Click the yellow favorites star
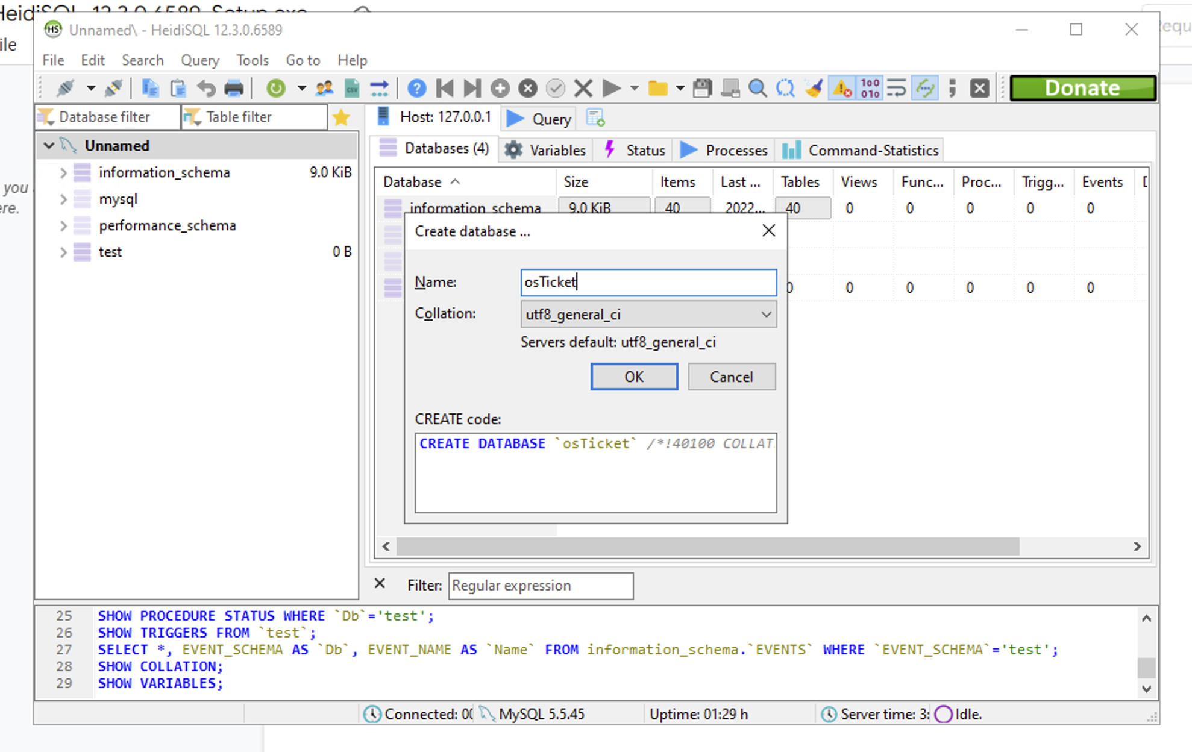The width and height of the screenshot is (1192, 752). [x=341, y=117]
